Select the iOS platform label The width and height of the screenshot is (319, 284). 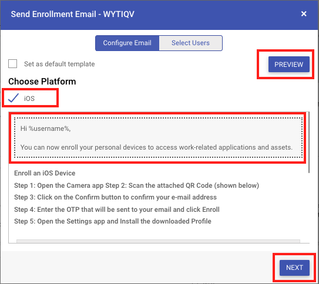pyautogui.click(x=29, y=99)
